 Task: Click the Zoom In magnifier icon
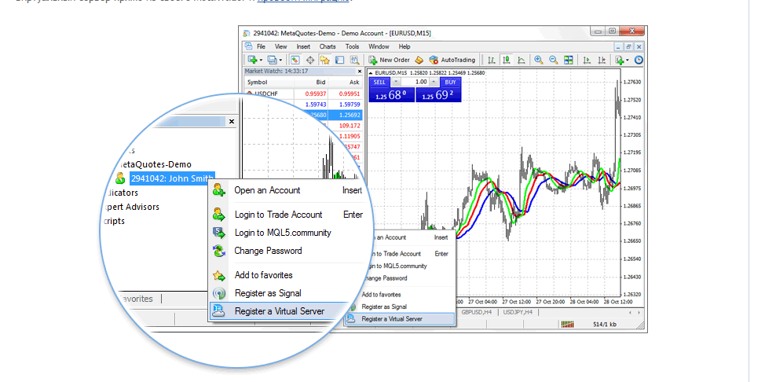539,60
